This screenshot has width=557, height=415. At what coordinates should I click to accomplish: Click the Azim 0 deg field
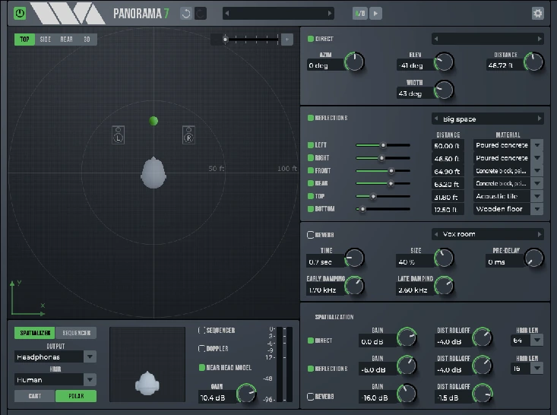click(x=325, y=65)
